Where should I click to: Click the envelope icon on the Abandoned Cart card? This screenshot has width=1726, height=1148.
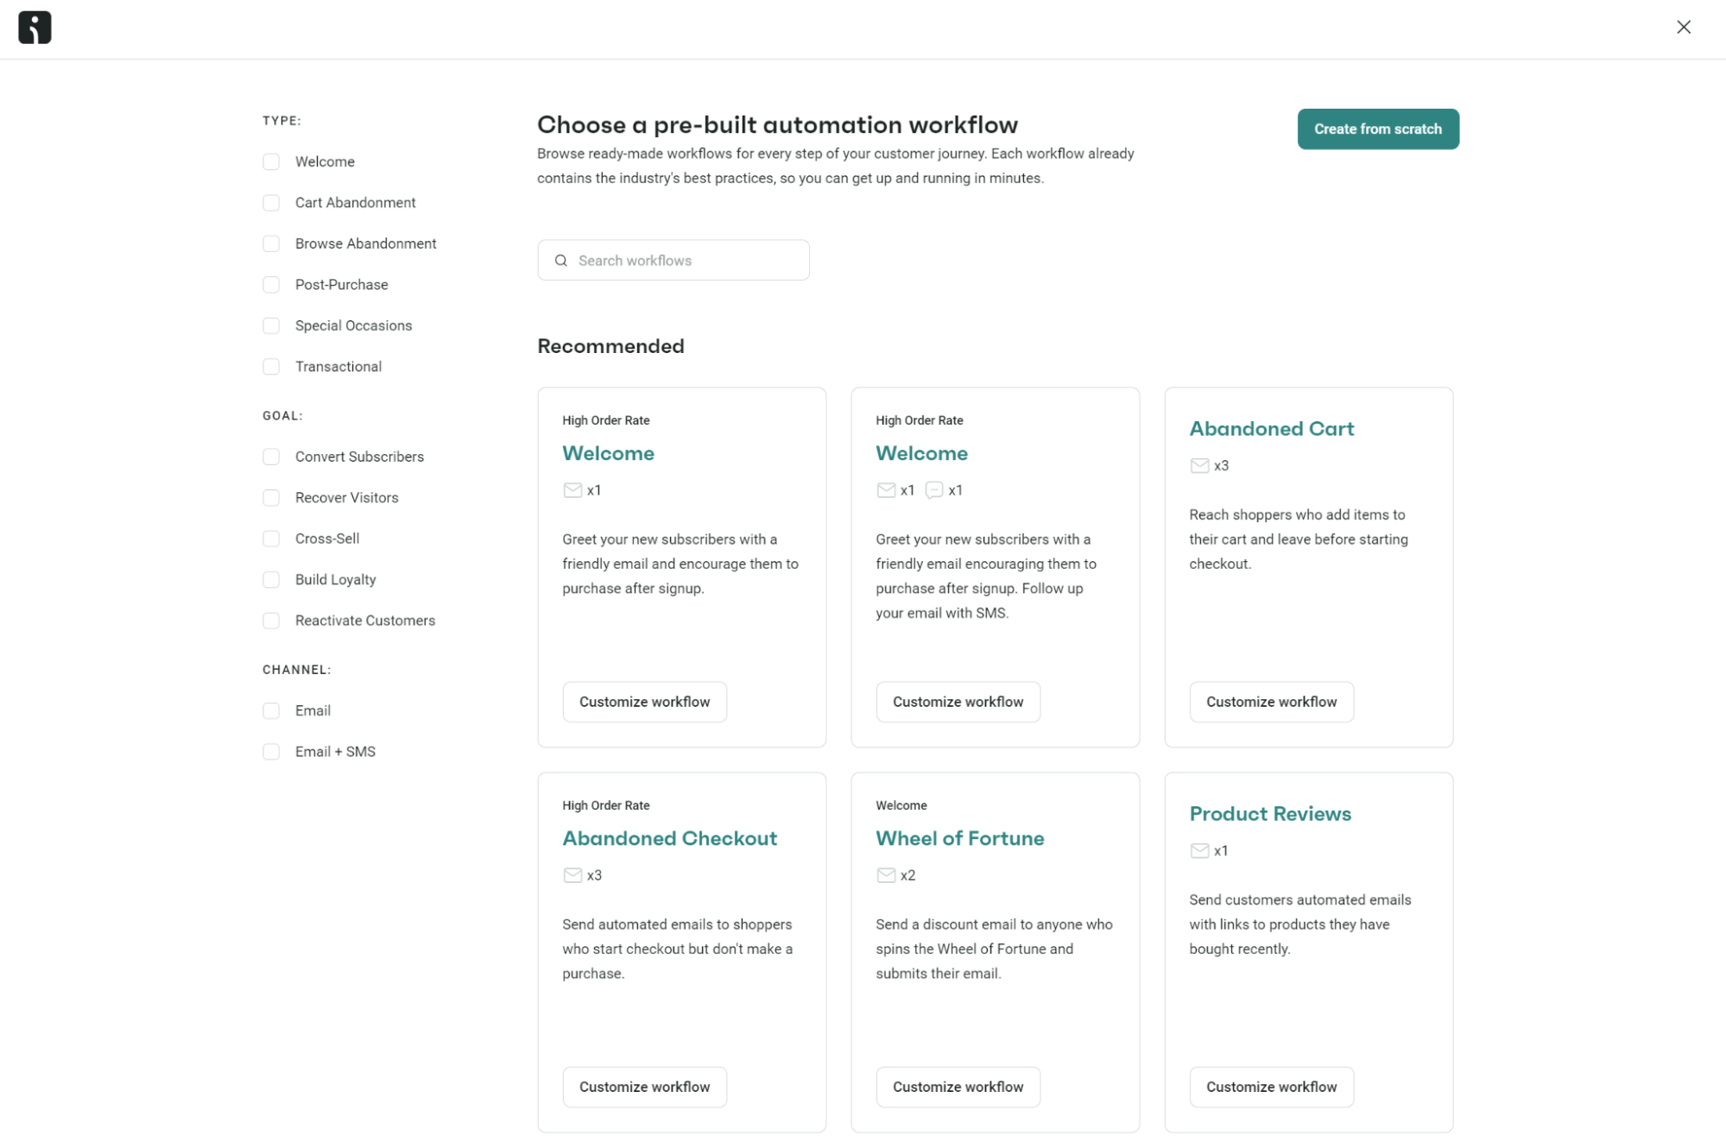(x=1198, y=465)
